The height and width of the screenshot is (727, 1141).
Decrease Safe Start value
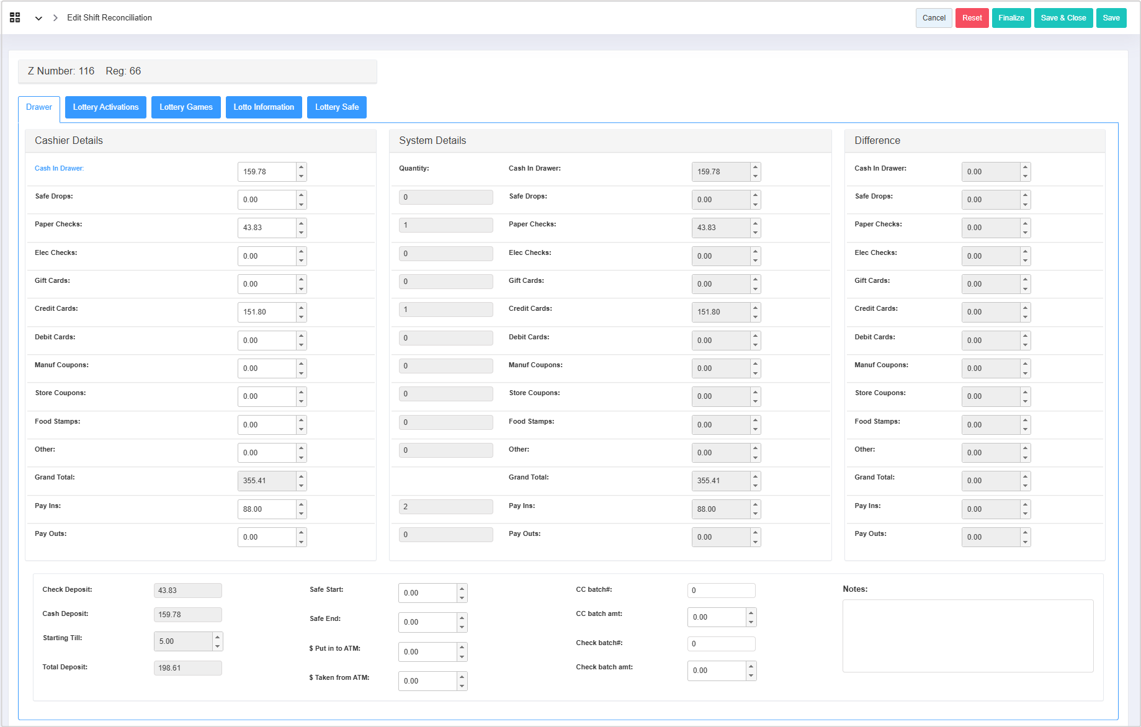[x=462, y=598]
